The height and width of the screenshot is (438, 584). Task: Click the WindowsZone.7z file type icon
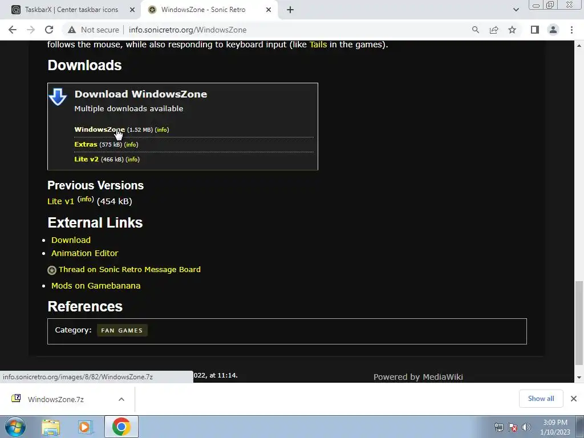[x=16, y=399]
